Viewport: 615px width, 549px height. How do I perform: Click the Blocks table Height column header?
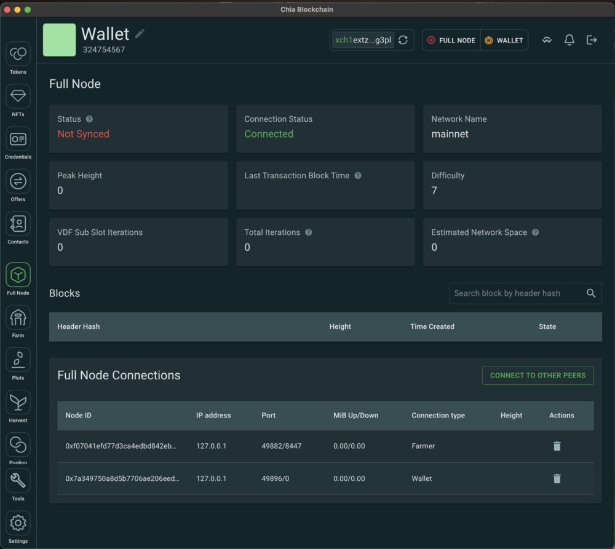point(340,326)
